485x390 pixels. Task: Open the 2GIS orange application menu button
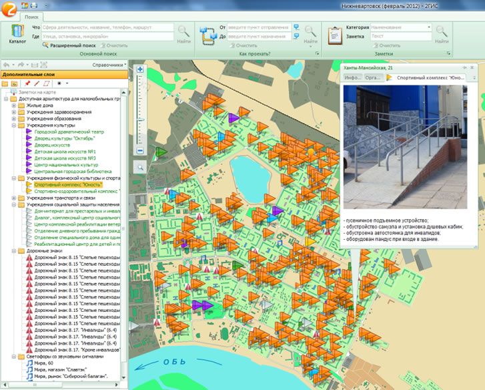pyautogui.click(x=9, y=9)
